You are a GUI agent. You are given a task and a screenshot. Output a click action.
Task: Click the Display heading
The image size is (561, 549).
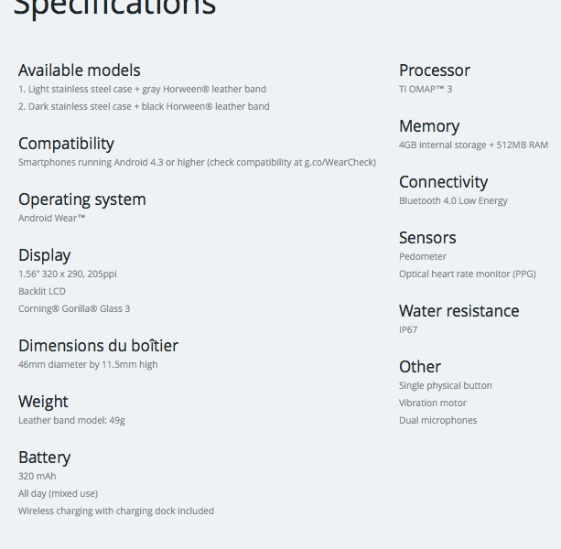45,254
